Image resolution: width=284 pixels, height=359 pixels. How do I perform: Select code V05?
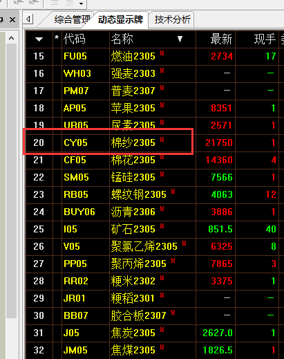72,246
